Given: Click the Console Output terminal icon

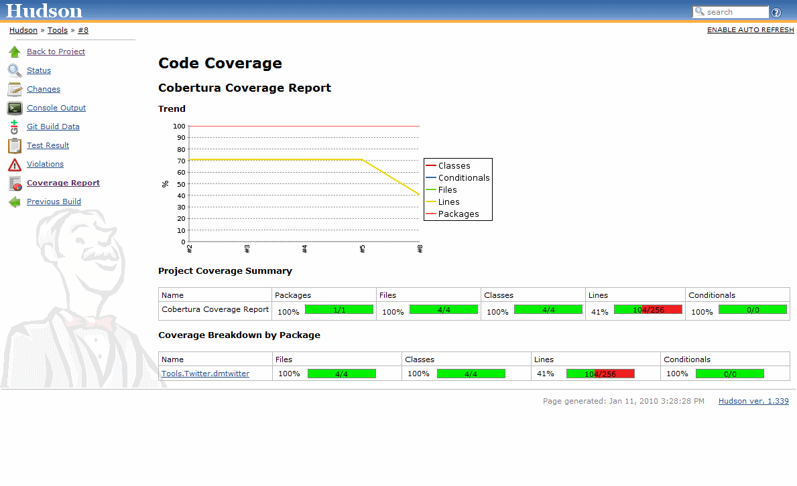Looking at the screenshot, I should pyautogui.click(x=15, y=108).
